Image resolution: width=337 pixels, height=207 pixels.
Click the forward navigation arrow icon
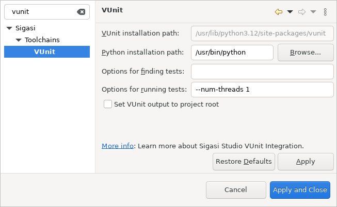tap(302, 11)
